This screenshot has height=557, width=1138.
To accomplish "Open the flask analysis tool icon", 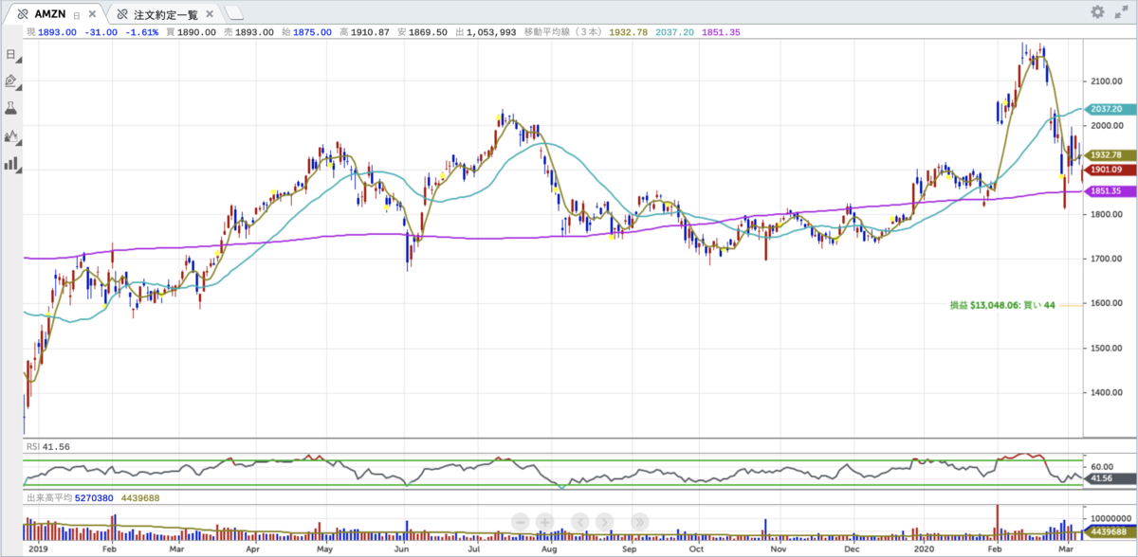I will [x=11, y=108].
